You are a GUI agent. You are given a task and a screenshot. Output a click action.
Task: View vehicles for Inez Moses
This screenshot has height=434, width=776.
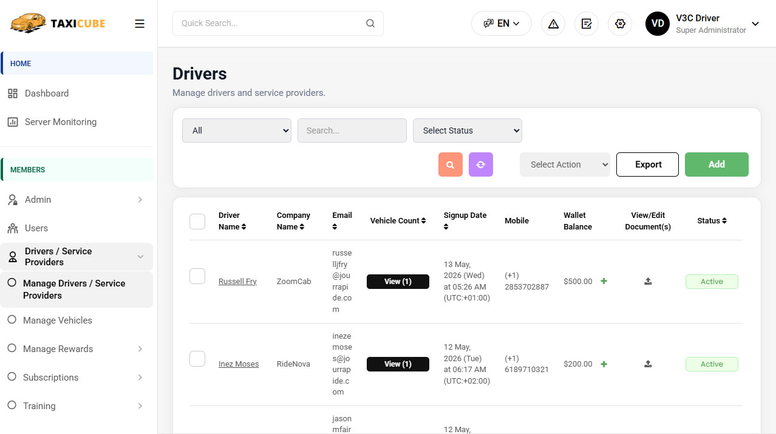pos(398,364)
